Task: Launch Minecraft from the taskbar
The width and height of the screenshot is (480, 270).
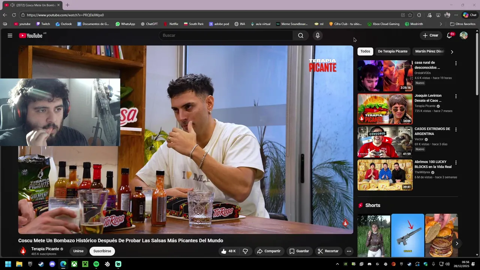Action: click(85, 264)
